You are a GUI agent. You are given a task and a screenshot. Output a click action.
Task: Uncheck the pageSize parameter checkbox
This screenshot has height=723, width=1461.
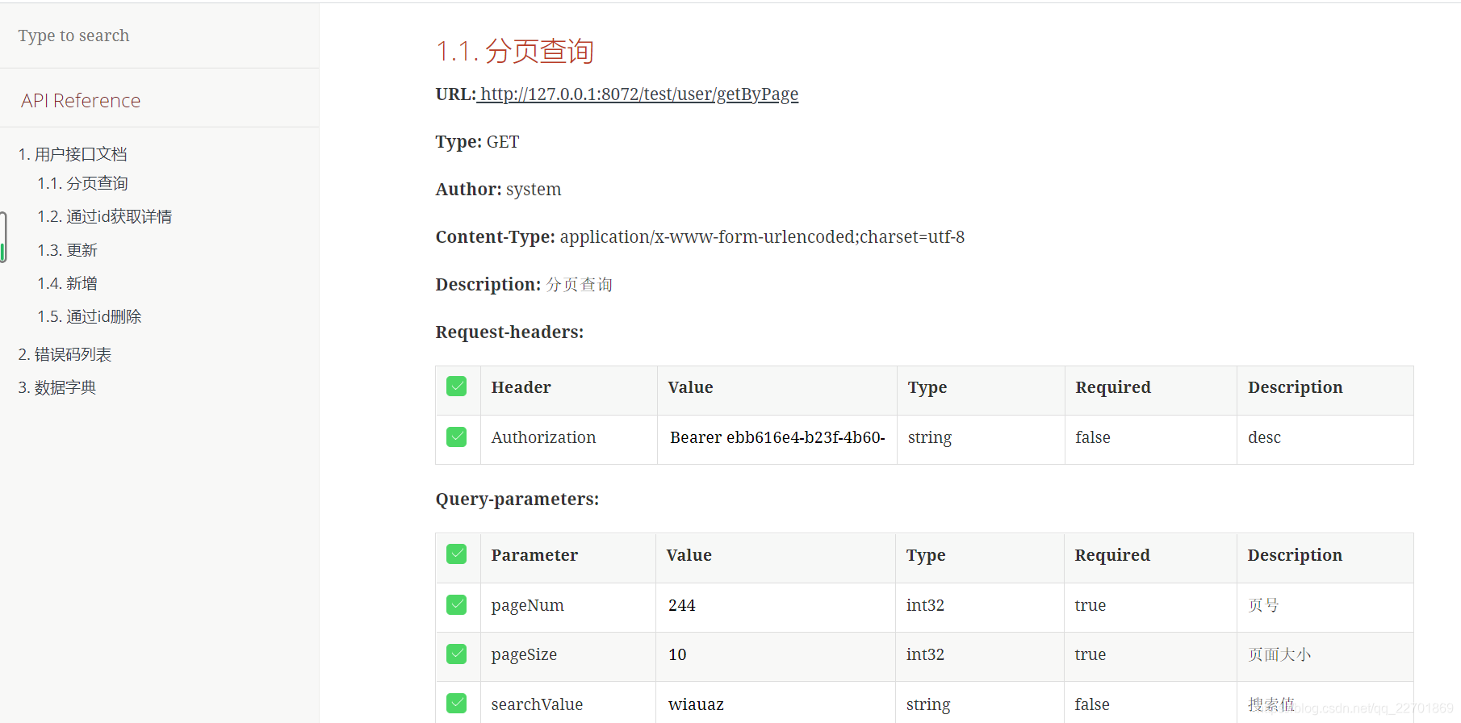coord(457,654)
